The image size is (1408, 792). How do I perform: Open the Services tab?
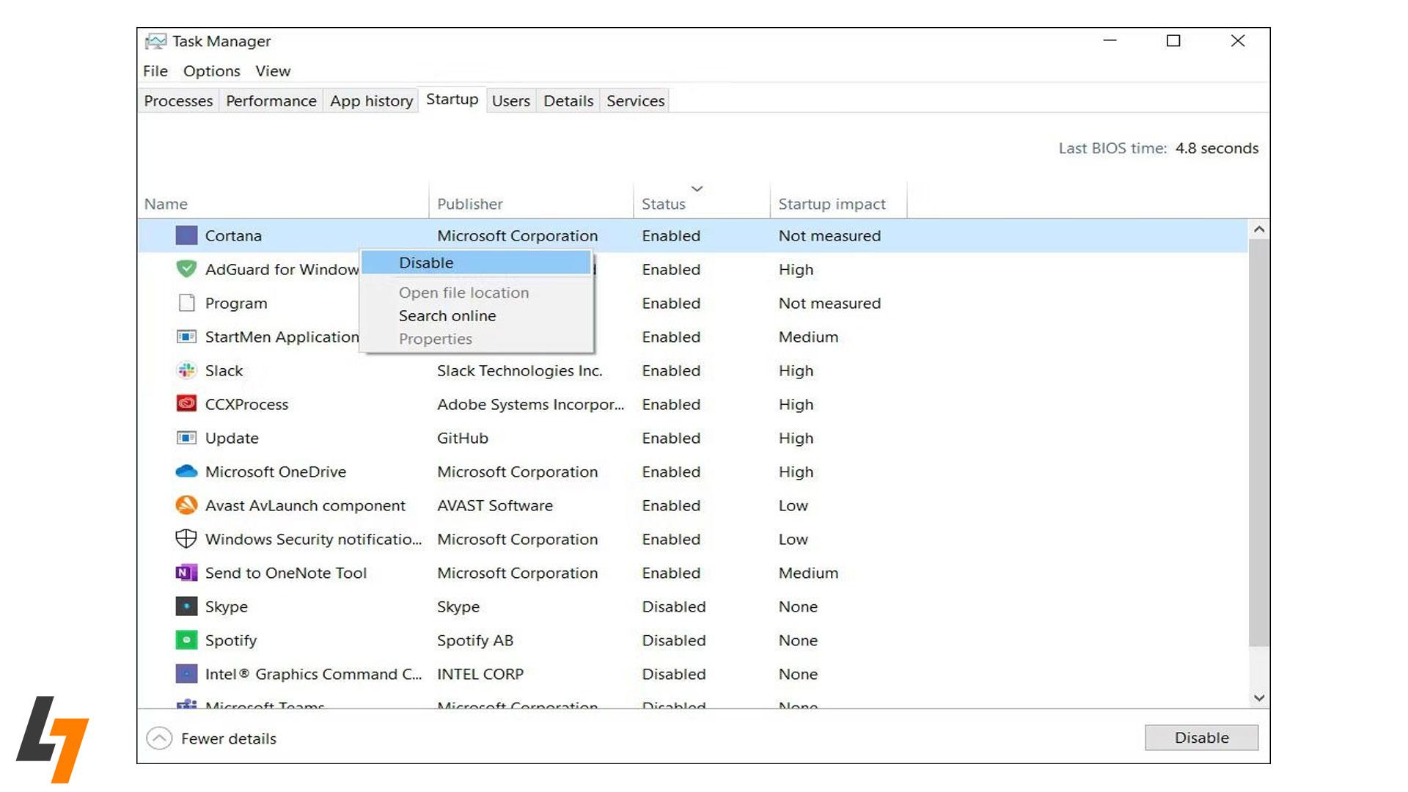[x=635, y=101]
